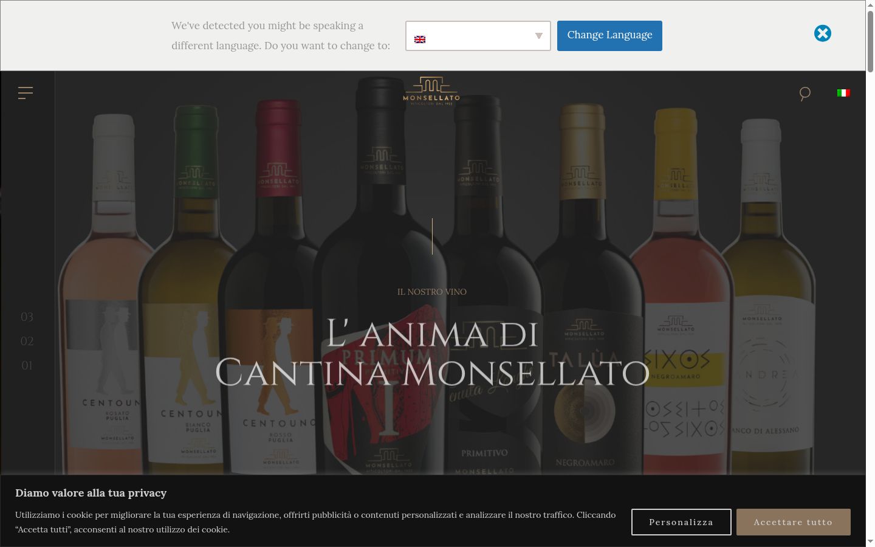This screenshot has width=875, height=547.
Task: Click the page vertical scrollbar thumb
Action: (x=870, y=41)
